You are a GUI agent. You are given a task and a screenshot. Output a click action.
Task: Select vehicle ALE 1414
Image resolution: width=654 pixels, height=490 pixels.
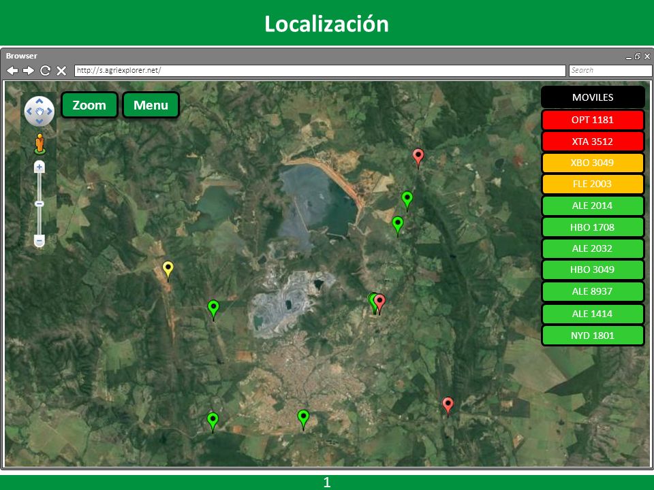tap(593, 314)
